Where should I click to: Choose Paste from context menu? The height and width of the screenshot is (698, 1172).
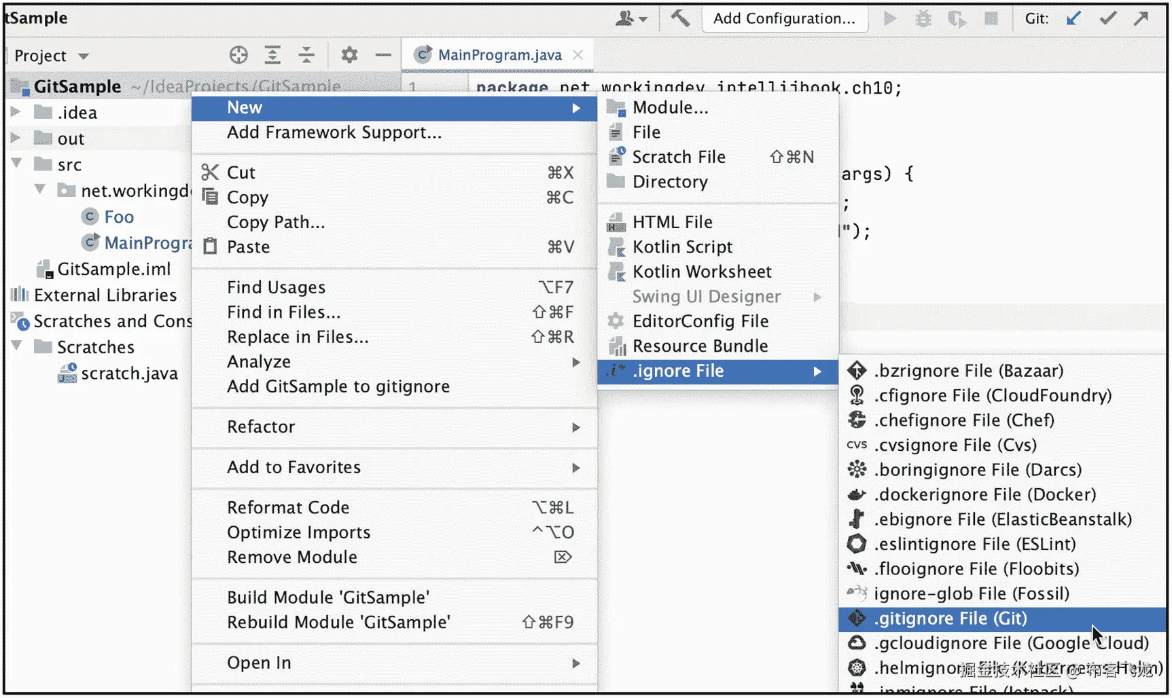[394, 246]
